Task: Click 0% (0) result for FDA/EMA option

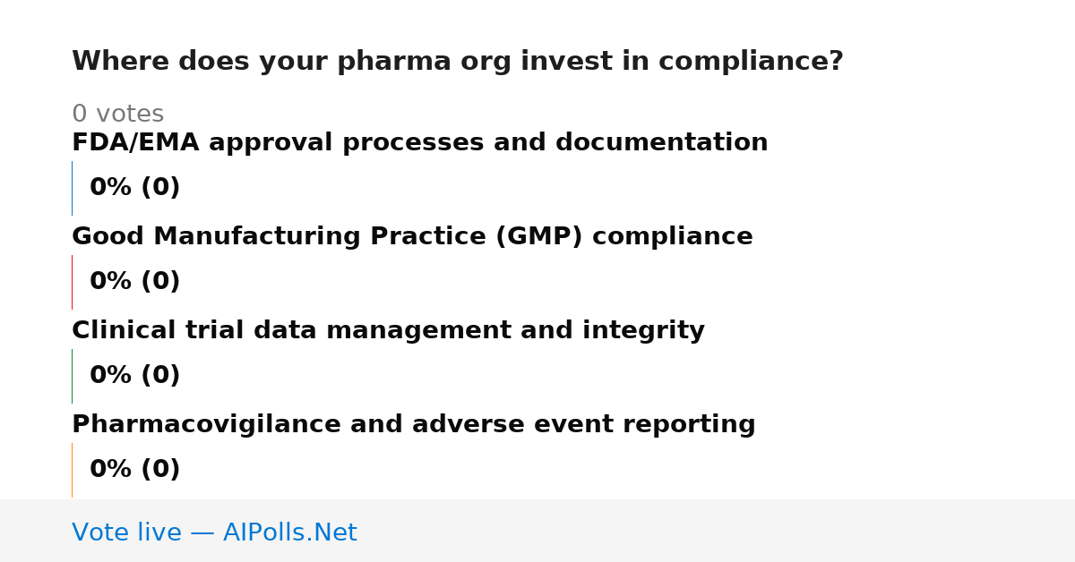Action: pos(135,188)
